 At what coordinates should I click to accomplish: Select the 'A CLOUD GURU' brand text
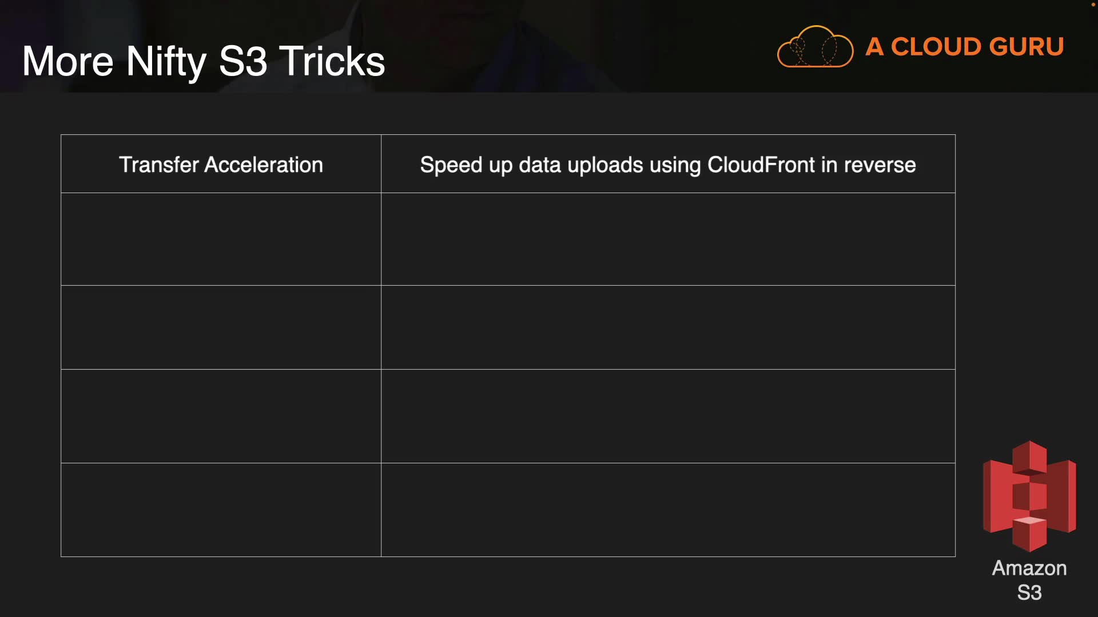[x=965, y=47]
